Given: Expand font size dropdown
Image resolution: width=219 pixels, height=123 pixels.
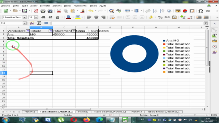Looking at the screenshot, I should 36,17.
